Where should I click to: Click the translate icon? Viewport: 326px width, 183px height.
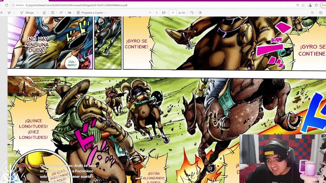point(69,13)
